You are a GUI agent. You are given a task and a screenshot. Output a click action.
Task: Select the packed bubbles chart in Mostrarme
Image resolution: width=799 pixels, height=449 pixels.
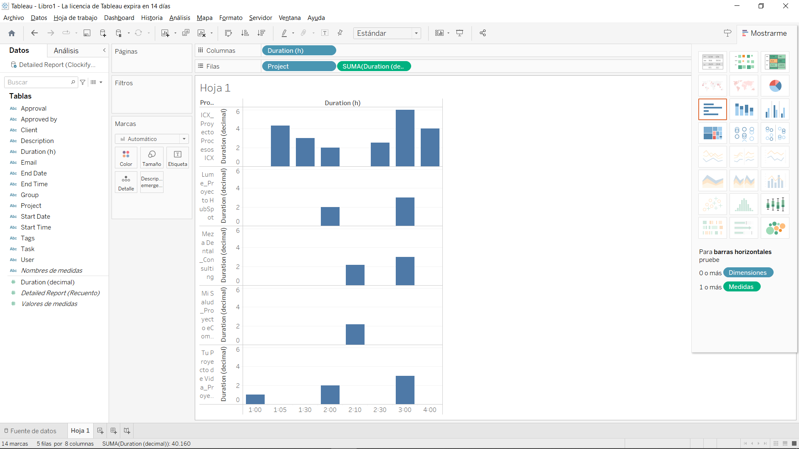tap(775, 228)
